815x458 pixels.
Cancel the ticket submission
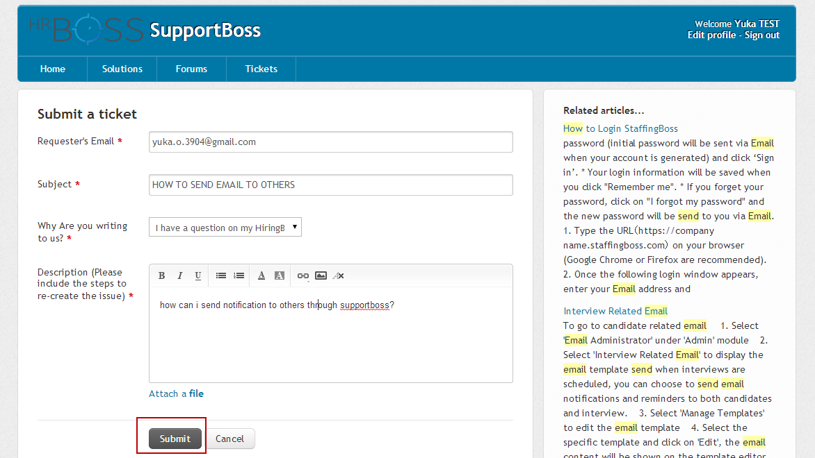tap(229, 439)
